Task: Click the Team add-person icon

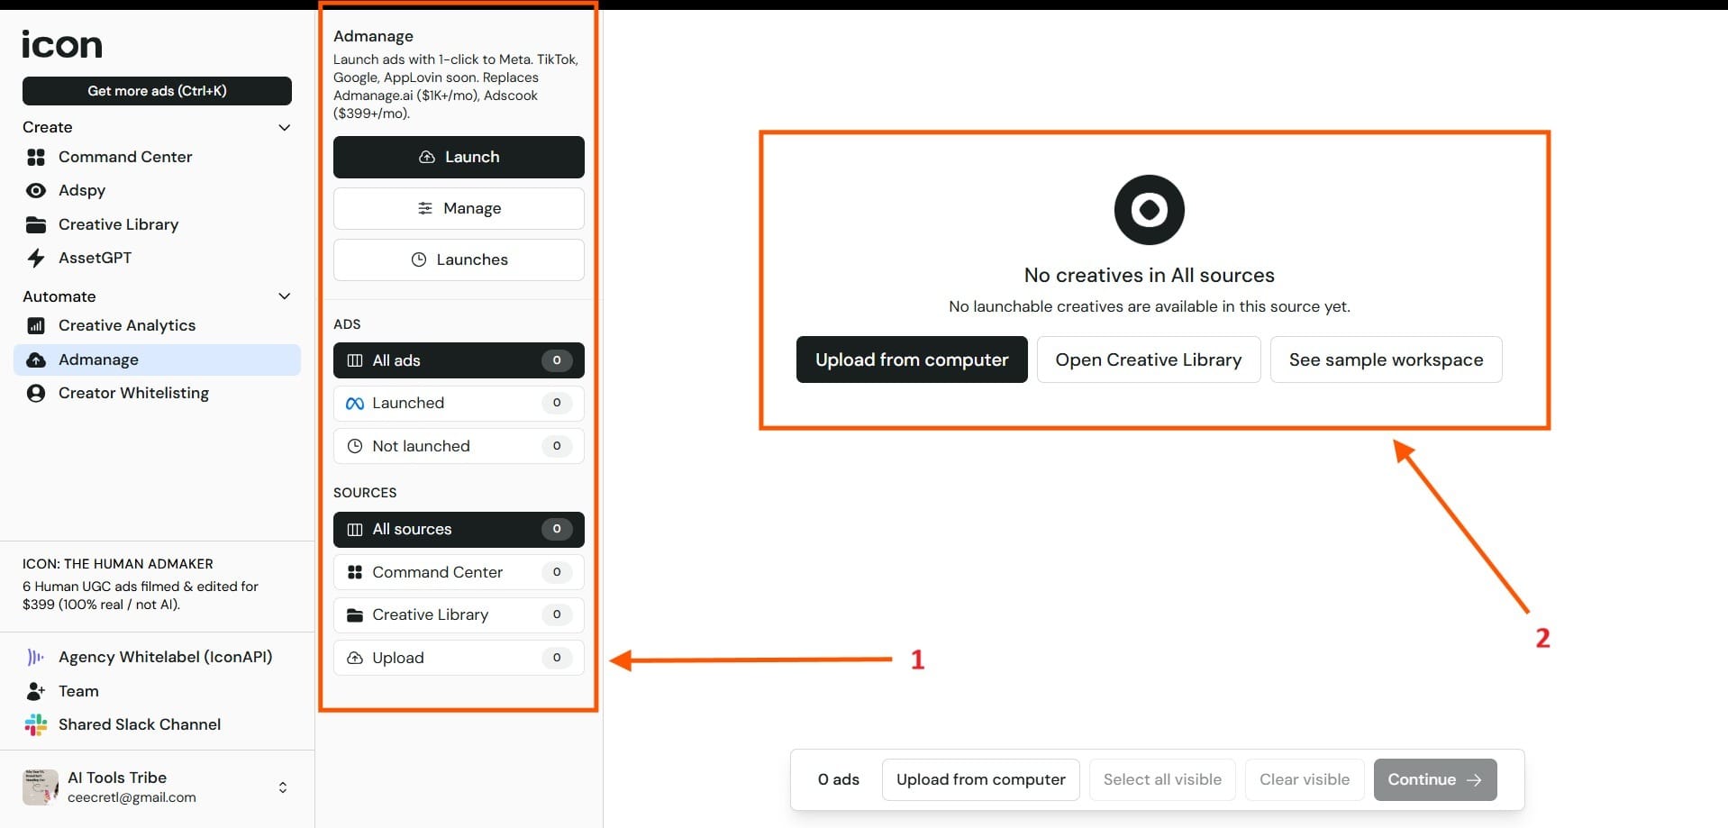Action: tap(36, 691)
